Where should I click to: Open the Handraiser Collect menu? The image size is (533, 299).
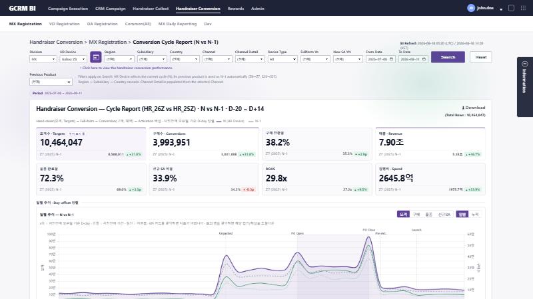[151, 9]
